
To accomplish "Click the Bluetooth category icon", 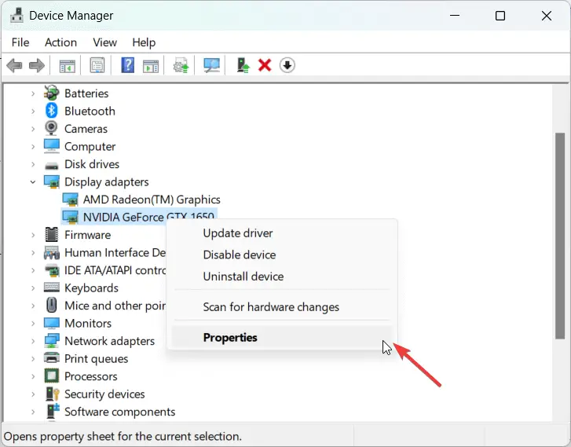I will [x=51, y=111].
